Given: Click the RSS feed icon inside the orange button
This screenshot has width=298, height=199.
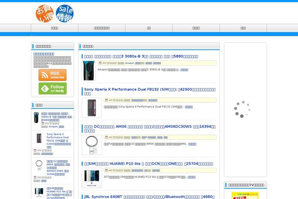Looking at the screenshot, I should click(x=45, y=75).
